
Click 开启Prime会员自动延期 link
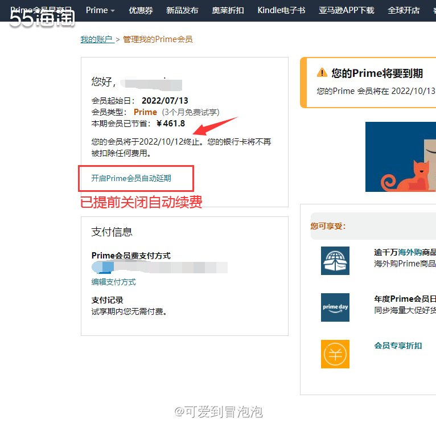pos(131,178)
